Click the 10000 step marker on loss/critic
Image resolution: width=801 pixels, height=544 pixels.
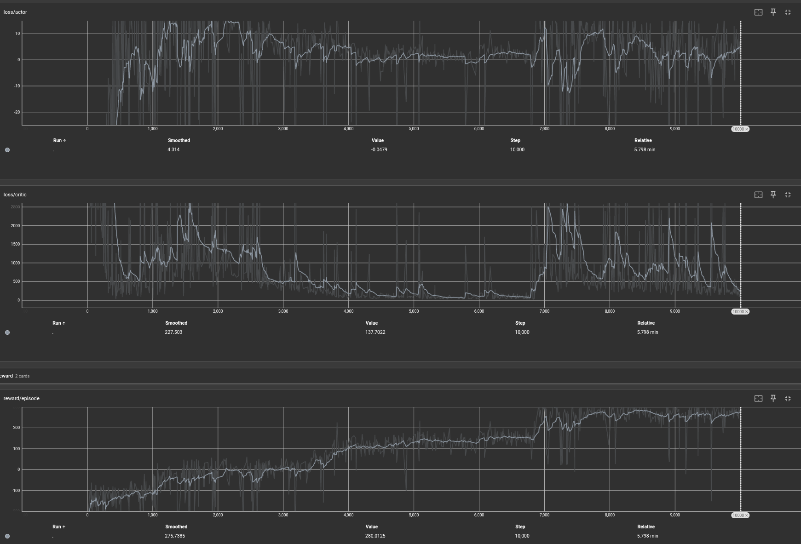pyautogui.click(x=738, y=312)
